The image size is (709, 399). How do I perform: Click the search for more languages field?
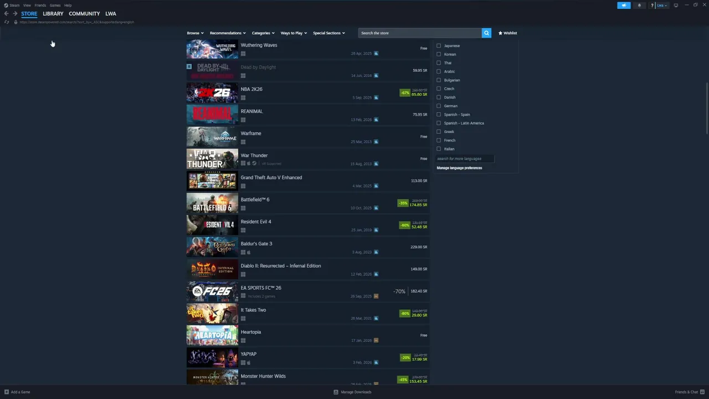pyautogui.click(x=464, y=158)
